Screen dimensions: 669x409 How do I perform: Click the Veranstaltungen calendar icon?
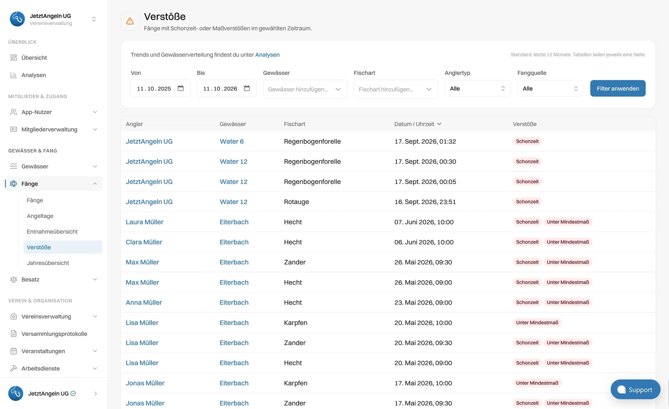coord(14,351)
